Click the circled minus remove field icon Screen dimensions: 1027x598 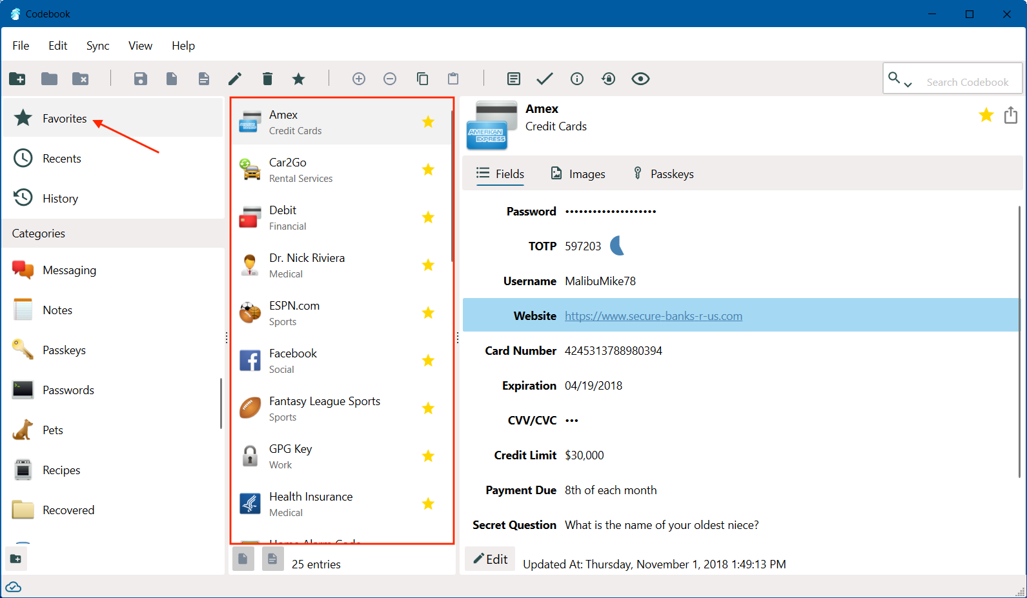(x=390, y=79)
